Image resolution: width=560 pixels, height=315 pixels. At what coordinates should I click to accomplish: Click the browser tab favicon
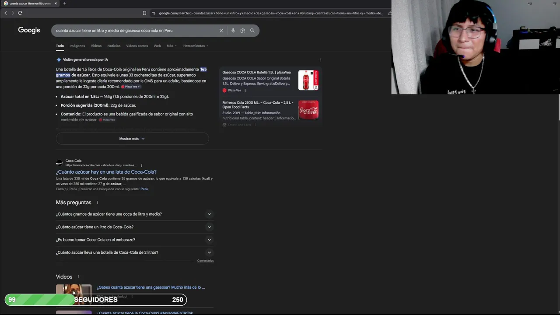click(6, 3)
